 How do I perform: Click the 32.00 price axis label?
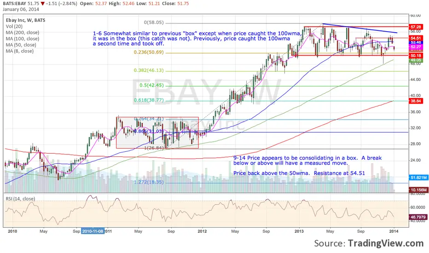(x=415, y=128)
